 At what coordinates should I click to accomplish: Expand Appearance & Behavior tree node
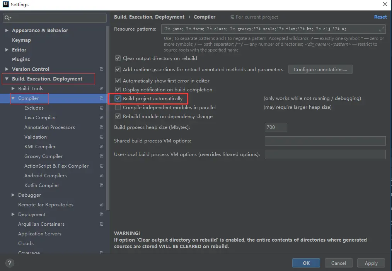[x=7, y=30]
